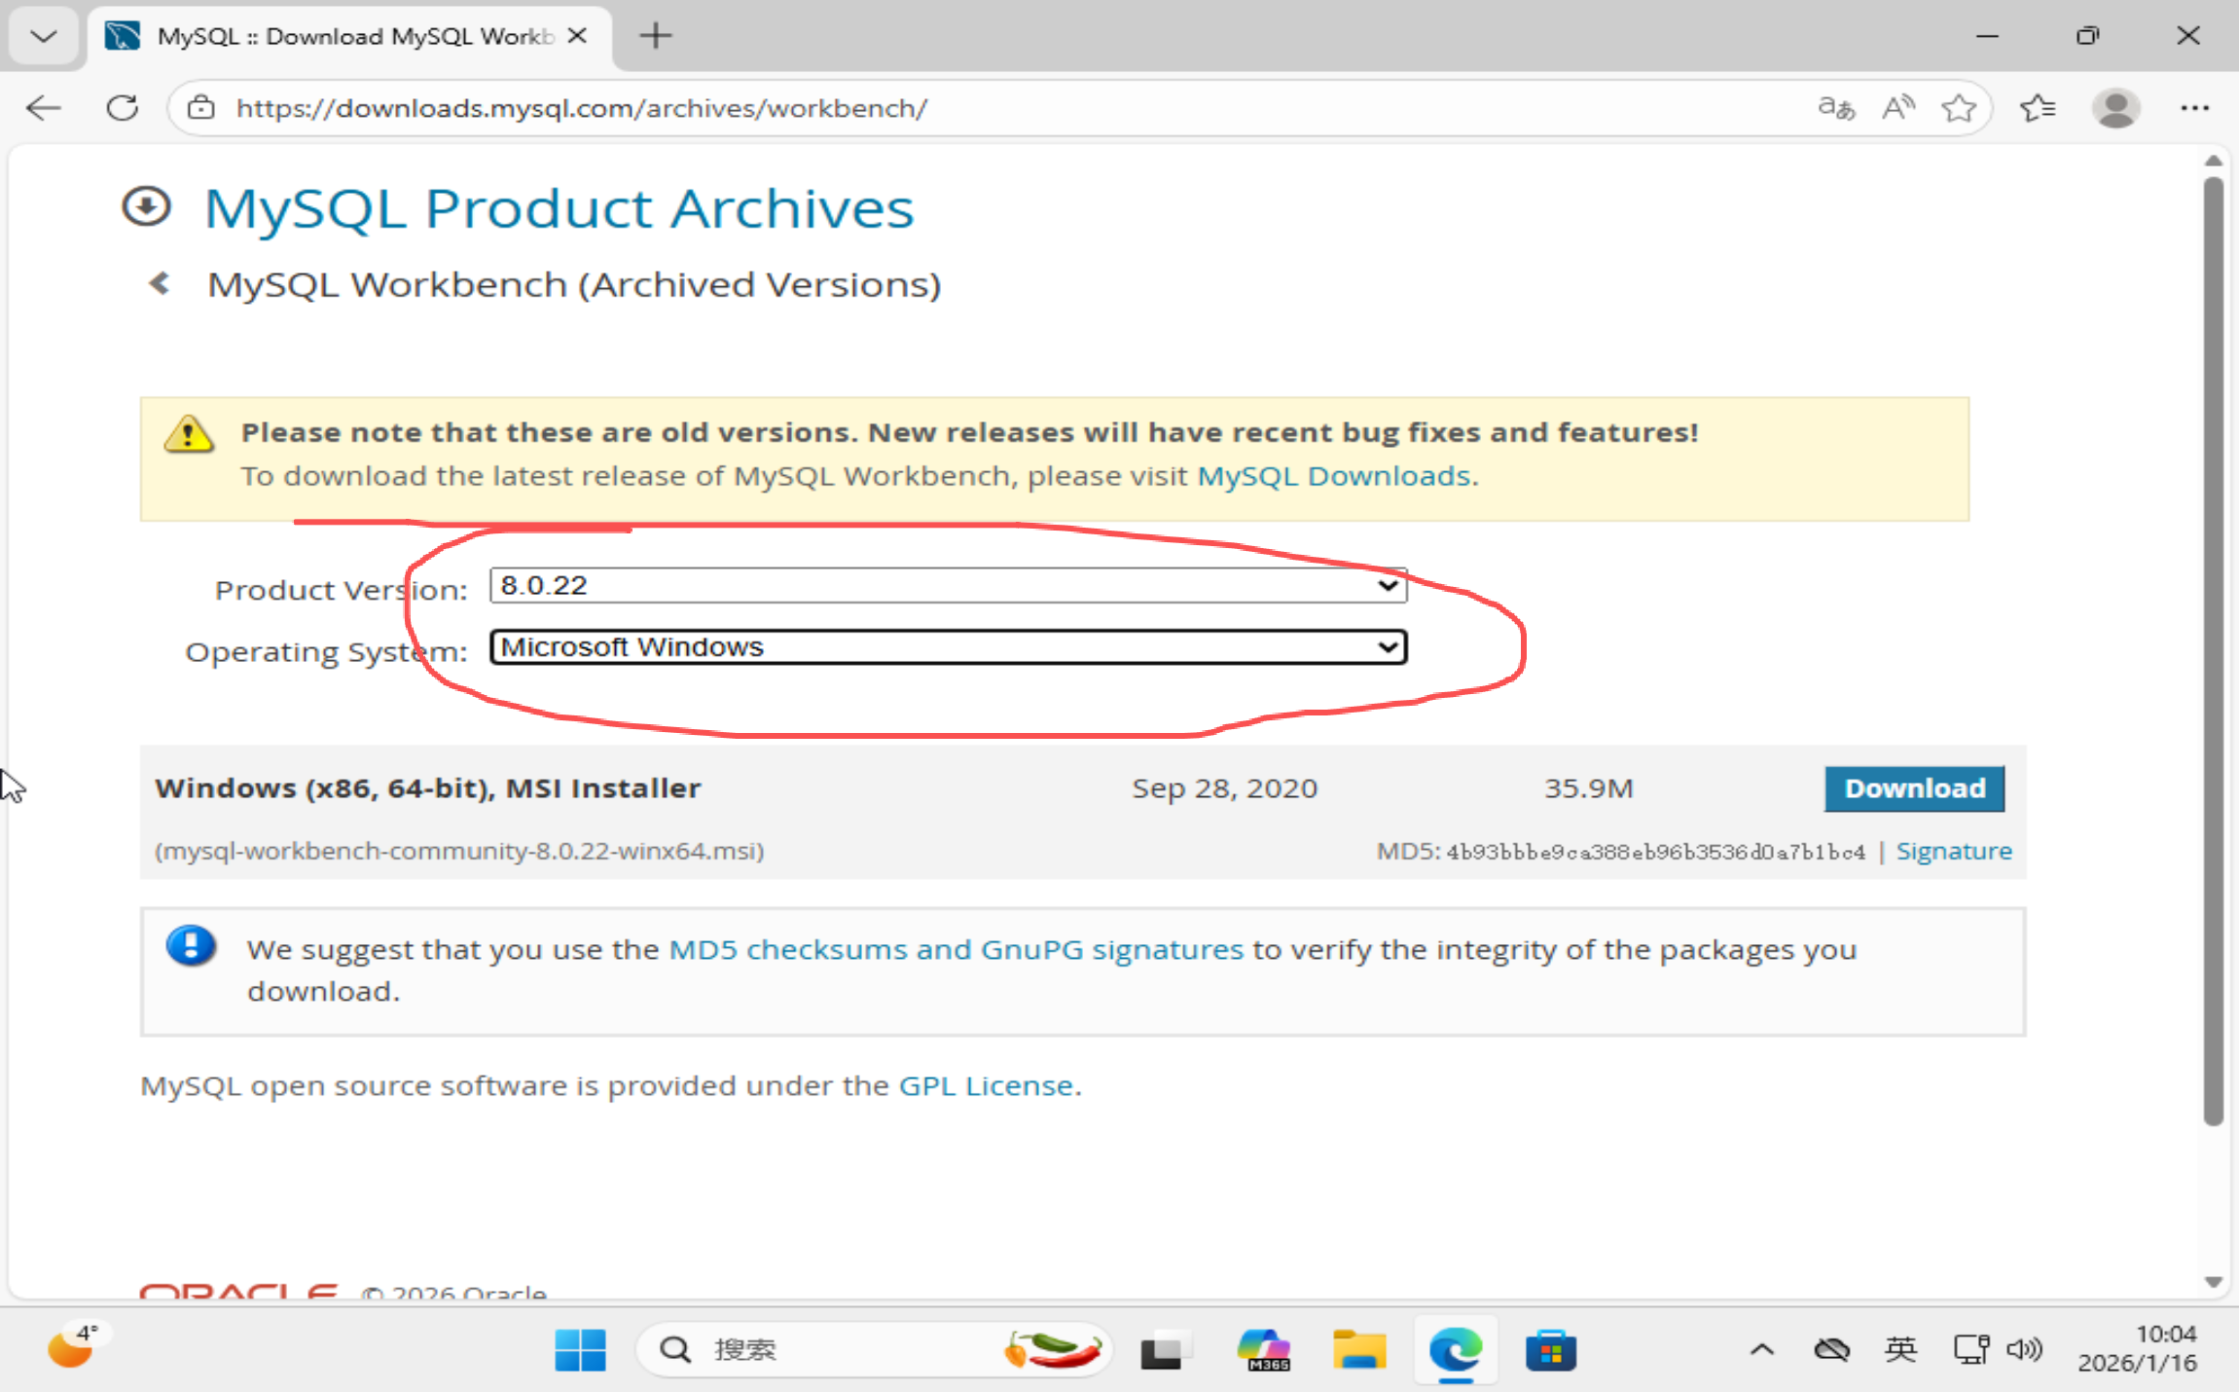
Task: Open the favorites list icon
Action: (2038, 108)
